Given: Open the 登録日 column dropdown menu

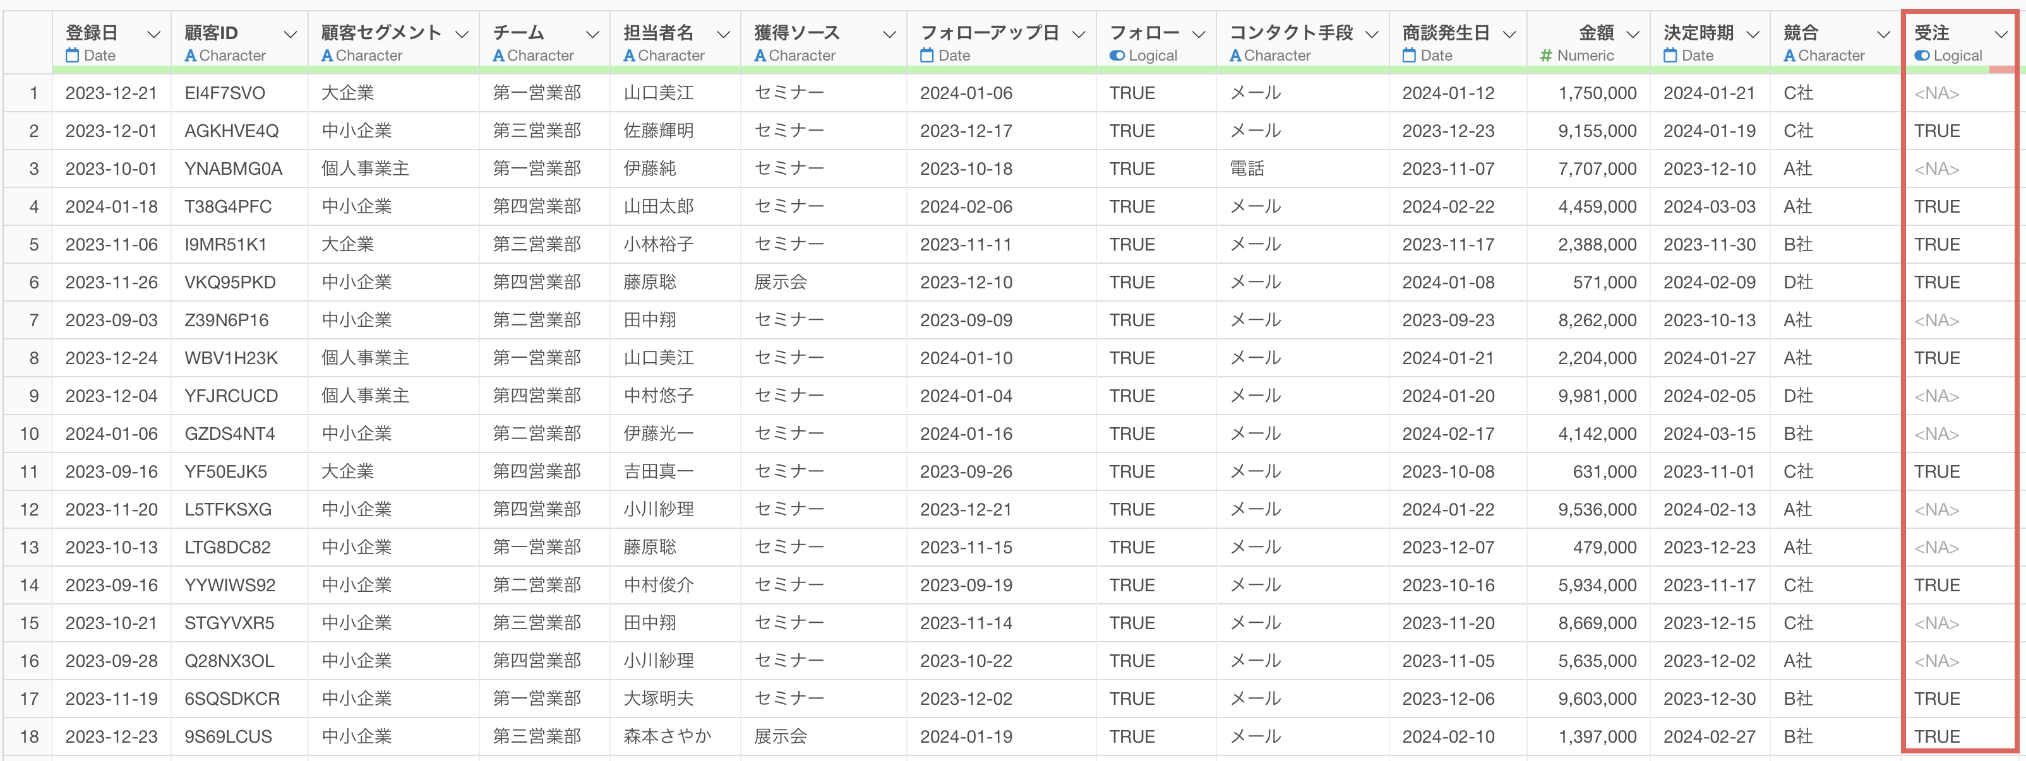Looking at the screenshot, I should 154,34.
